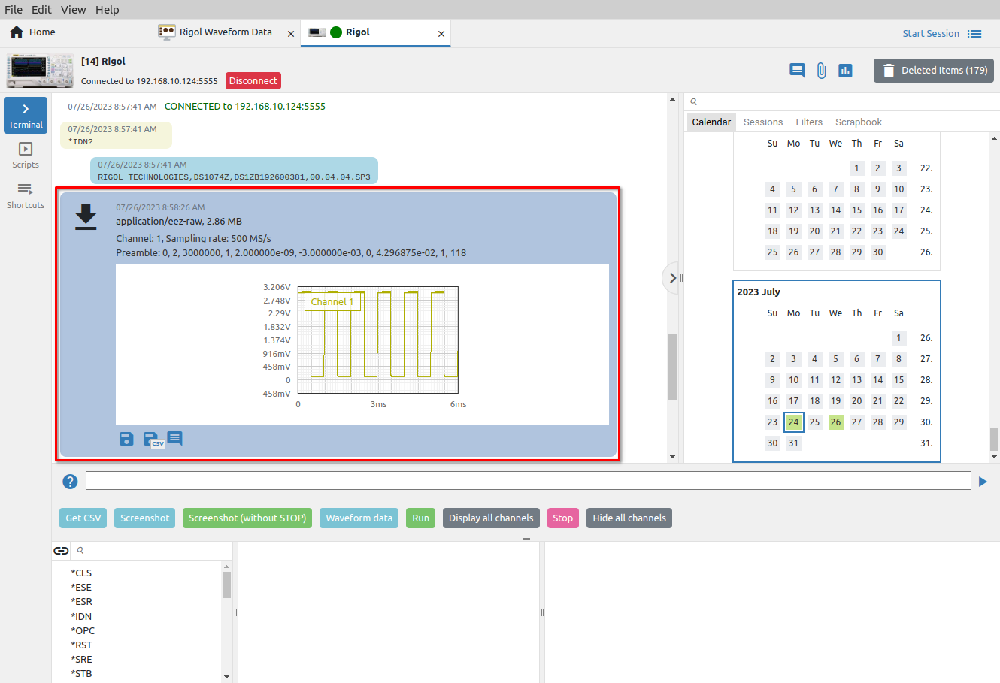Click Display all channels button

point(491,518)
